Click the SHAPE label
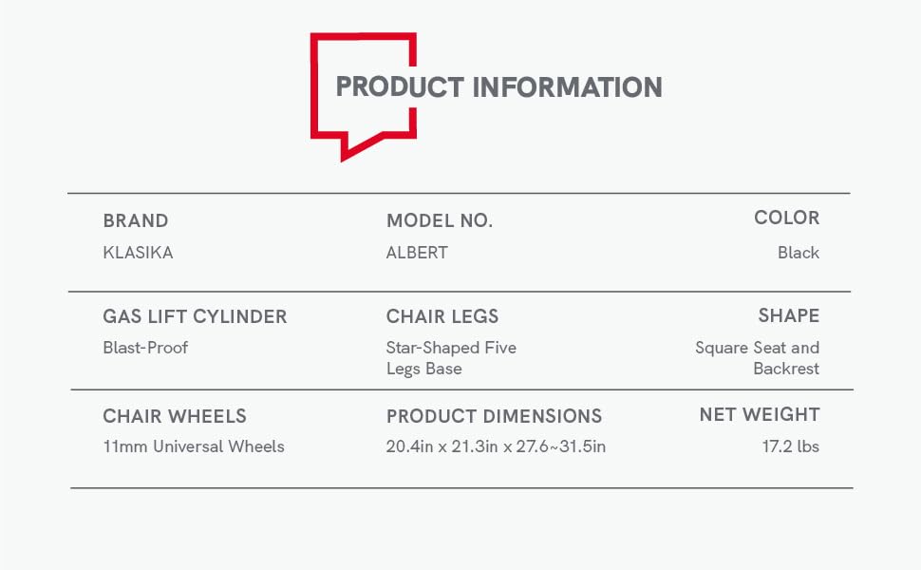921x570 pixels. (x=788, y=315)
